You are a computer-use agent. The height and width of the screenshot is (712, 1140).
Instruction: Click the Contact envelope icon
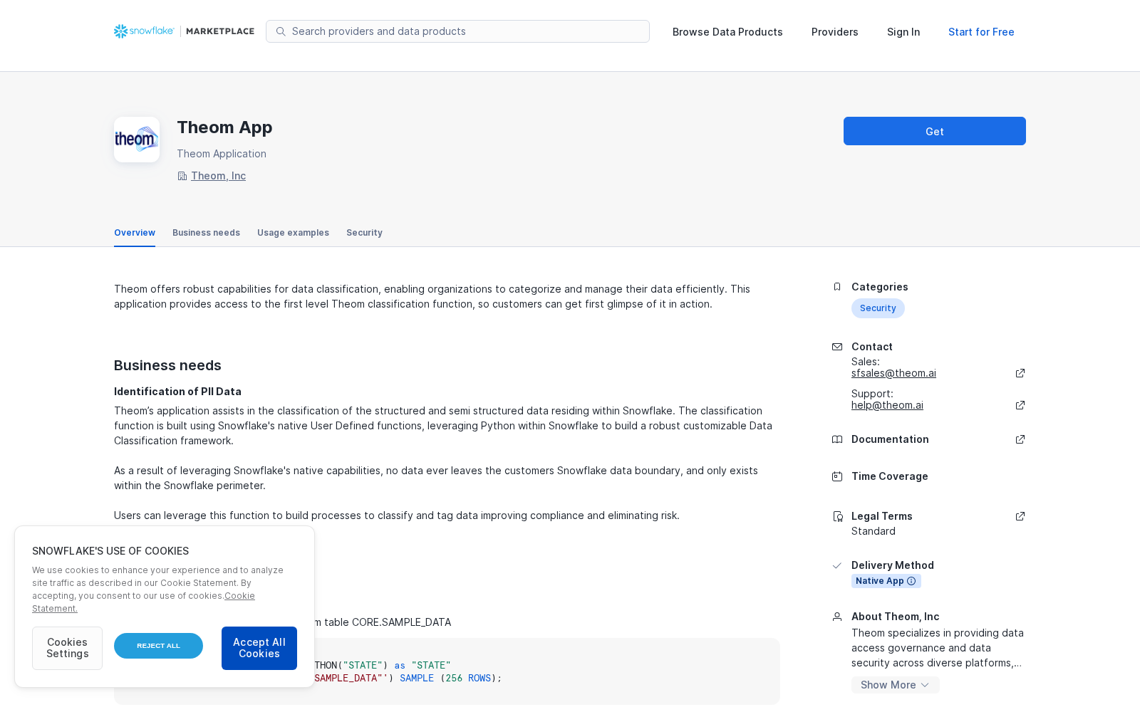(837, 347)
